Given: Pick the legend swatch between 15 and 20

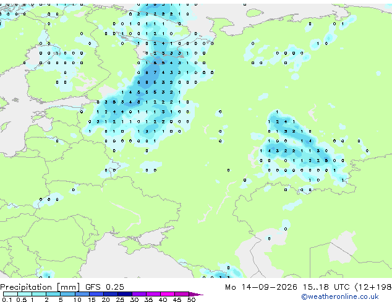Looking at the screenshot, I should point(96,294).
